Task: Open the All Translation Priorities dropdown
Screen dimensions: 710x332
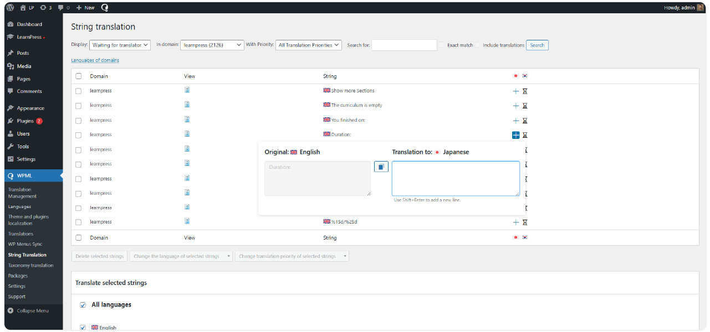Action: (309, 45)
